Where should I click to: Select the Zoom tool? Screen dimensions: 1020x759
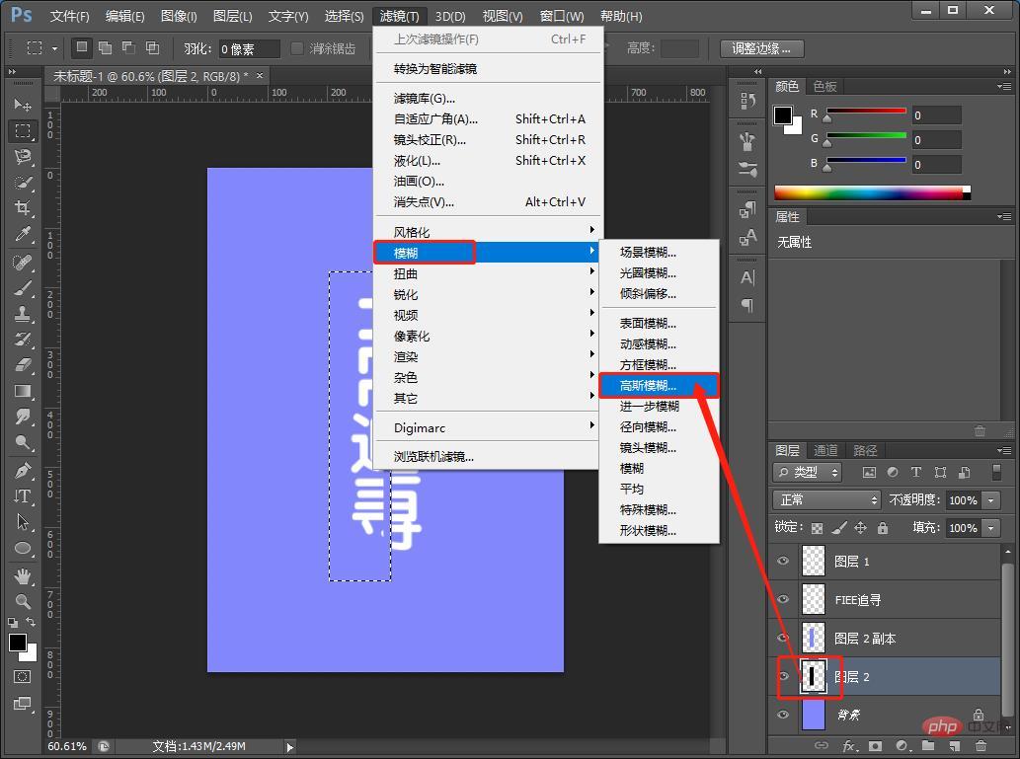point(23,602)
